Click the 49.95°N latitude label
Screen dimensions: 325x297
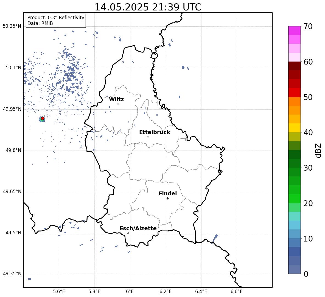pos(12,109)
